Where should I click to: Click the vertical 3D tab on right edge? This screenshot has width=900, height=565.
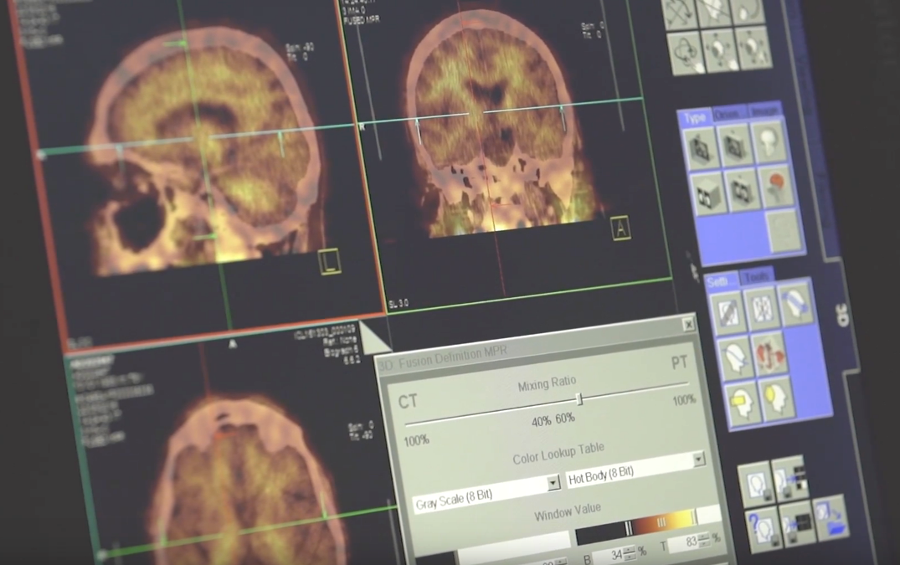[x=843, y=312]
